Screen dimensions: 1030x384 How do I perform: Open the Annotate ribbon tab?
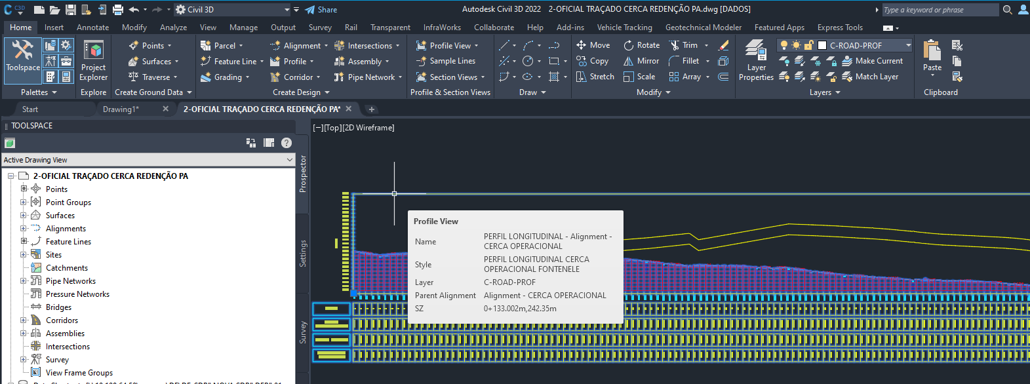click(93, 28)
